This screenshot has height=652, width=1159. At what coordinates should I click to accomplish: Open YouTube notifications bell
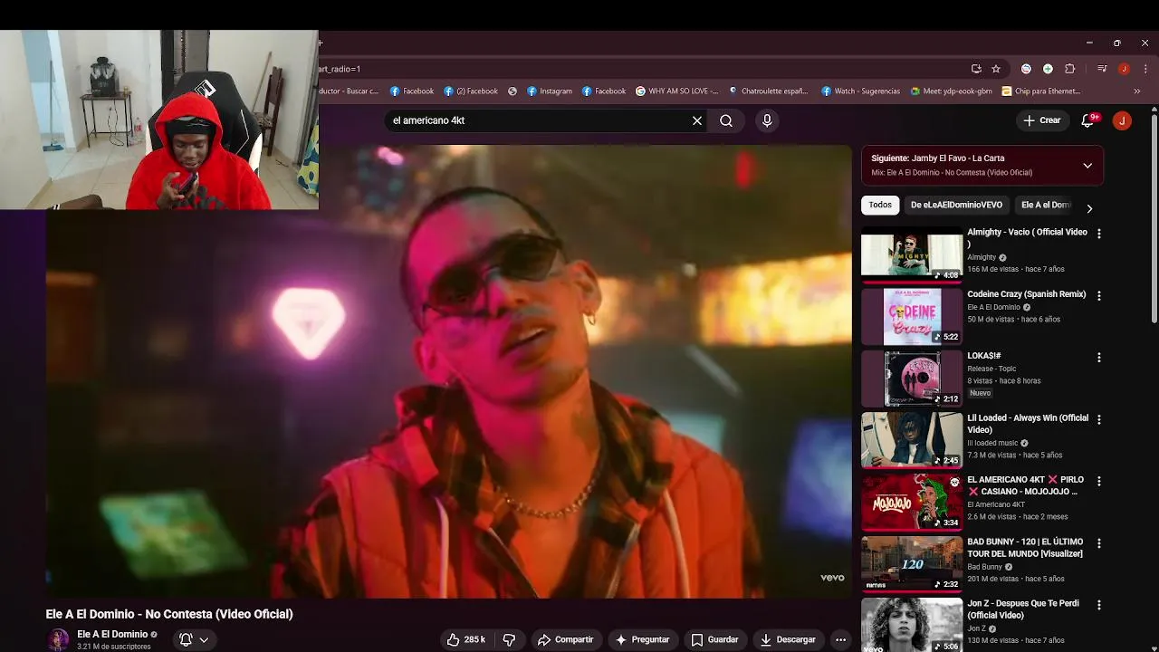tap(1088, 120)
